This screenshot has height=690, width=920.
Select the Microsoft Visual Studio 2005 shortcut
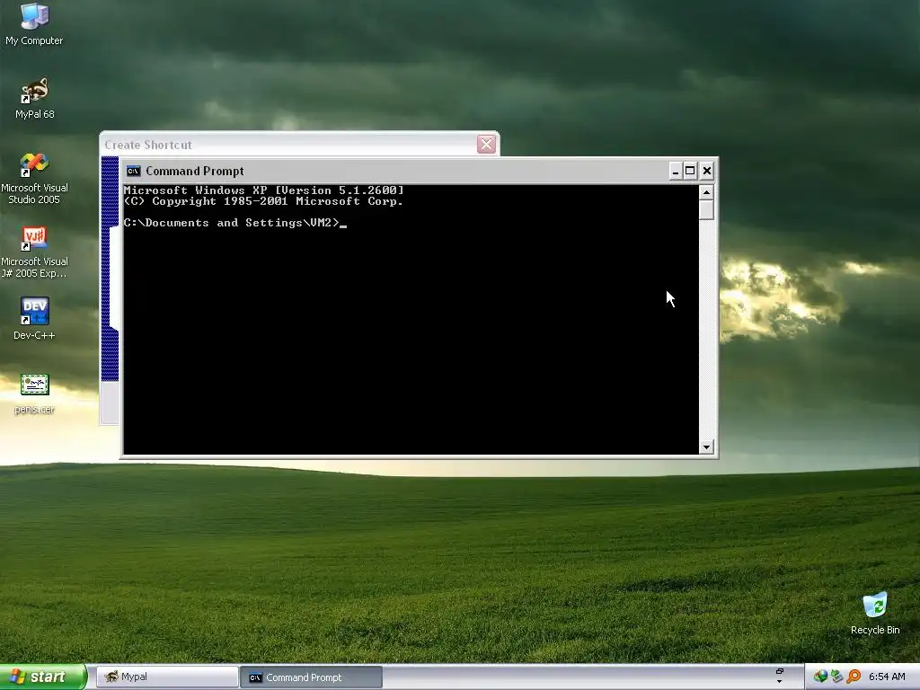[x=34, y=179]
